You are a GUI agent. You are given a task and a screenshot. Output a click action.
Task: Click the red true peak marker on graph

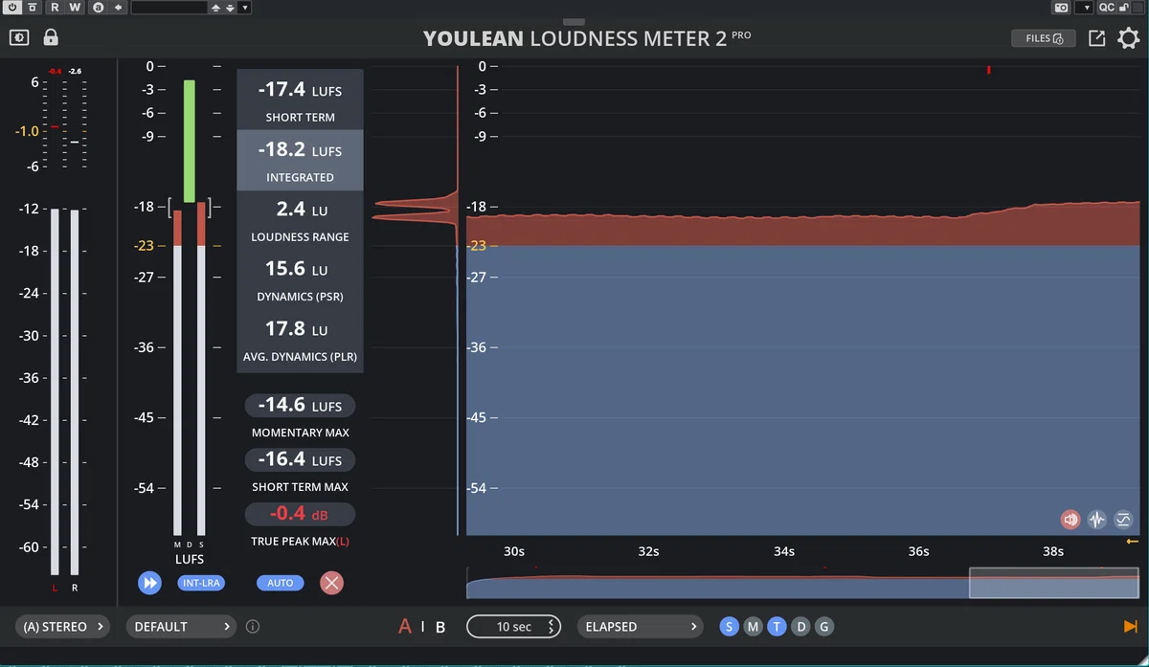[x=988, y=70]
